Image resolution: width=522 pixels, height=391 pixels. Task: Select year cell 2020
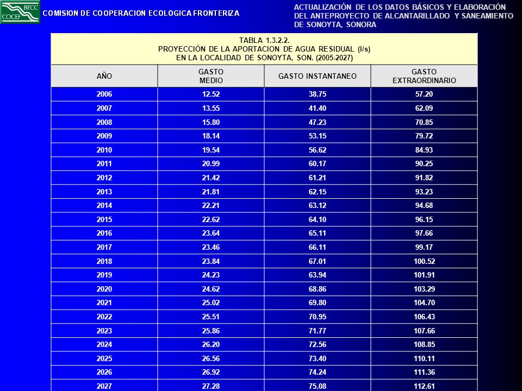click(x=104, y=289)
